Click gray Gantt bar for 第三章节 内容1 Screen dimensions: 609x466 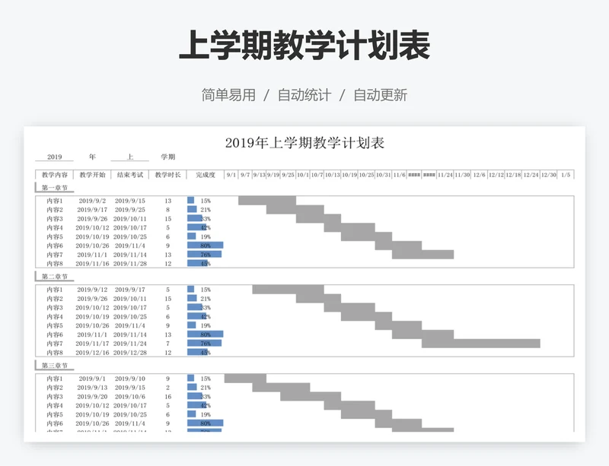point(245,379)
